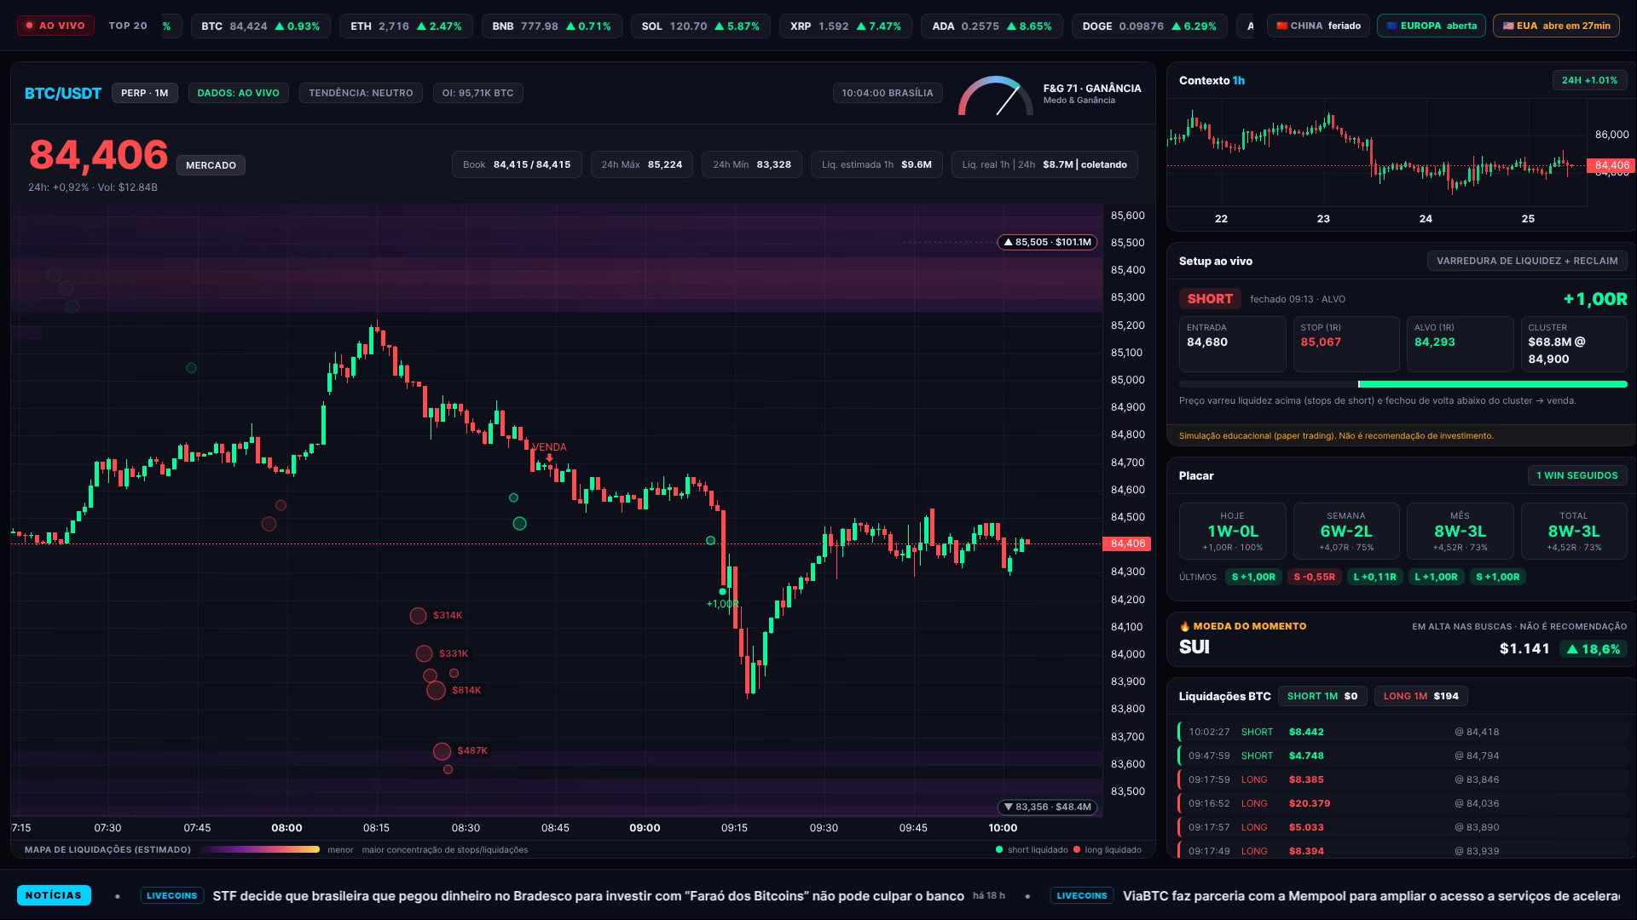Click the VENDA sell arrow marker on the chart
The height and width of the screenshot is (920, 1637).
pos(549,458)
